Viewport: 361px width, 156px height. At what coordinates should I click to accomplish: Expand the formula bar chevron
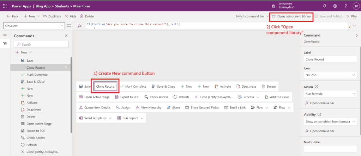pos(354,25)
